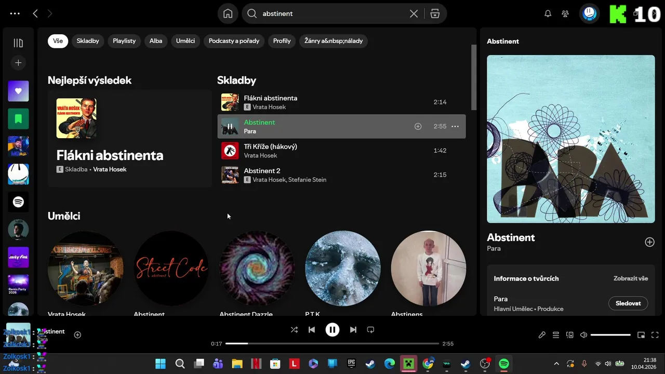Open the user profile avatar
This screenshot has height=374, width=665.
589,14
